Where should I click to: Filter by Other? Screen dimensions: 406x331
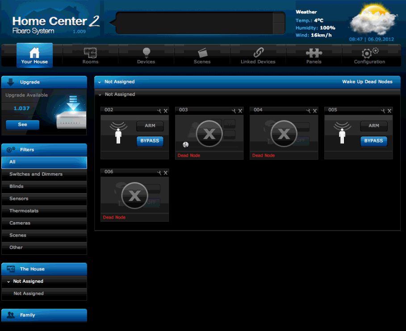[44, 248]
